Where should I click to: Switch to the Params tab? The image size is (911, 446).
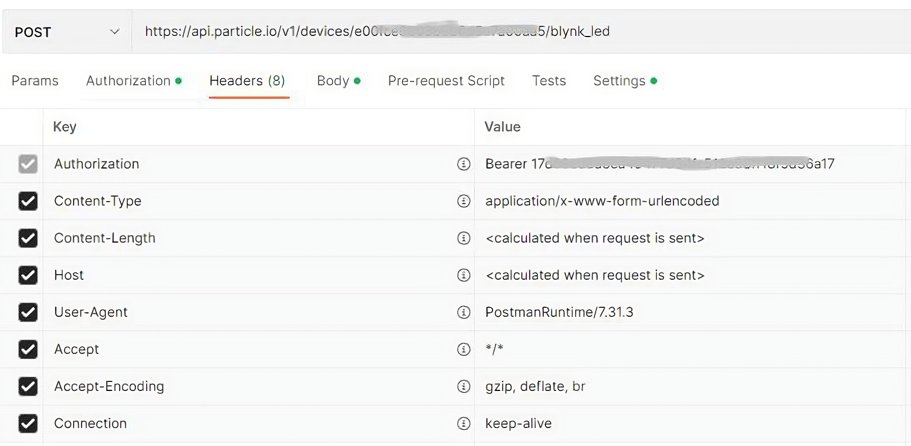click(34, 81)
